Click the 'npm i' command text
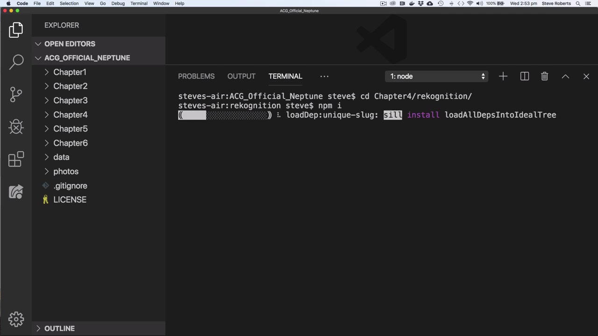This screenshot has width=598, height=336. click(x=330, y=105)
